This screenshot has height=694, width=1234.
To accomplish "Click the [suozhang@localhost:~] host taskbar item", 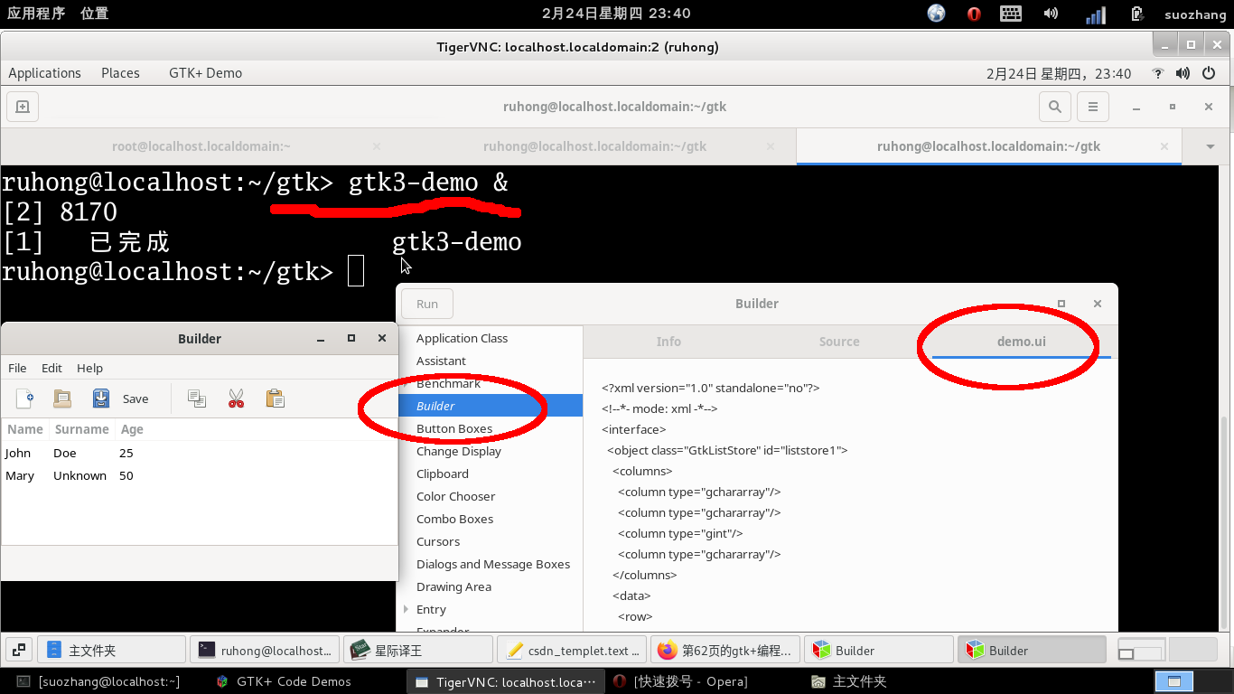I will (x=98, y=681).
